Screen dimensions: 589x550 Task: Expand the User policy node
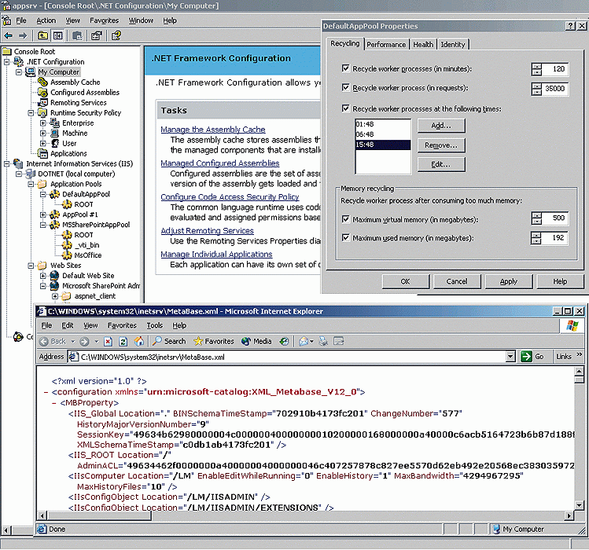point(42,143)
